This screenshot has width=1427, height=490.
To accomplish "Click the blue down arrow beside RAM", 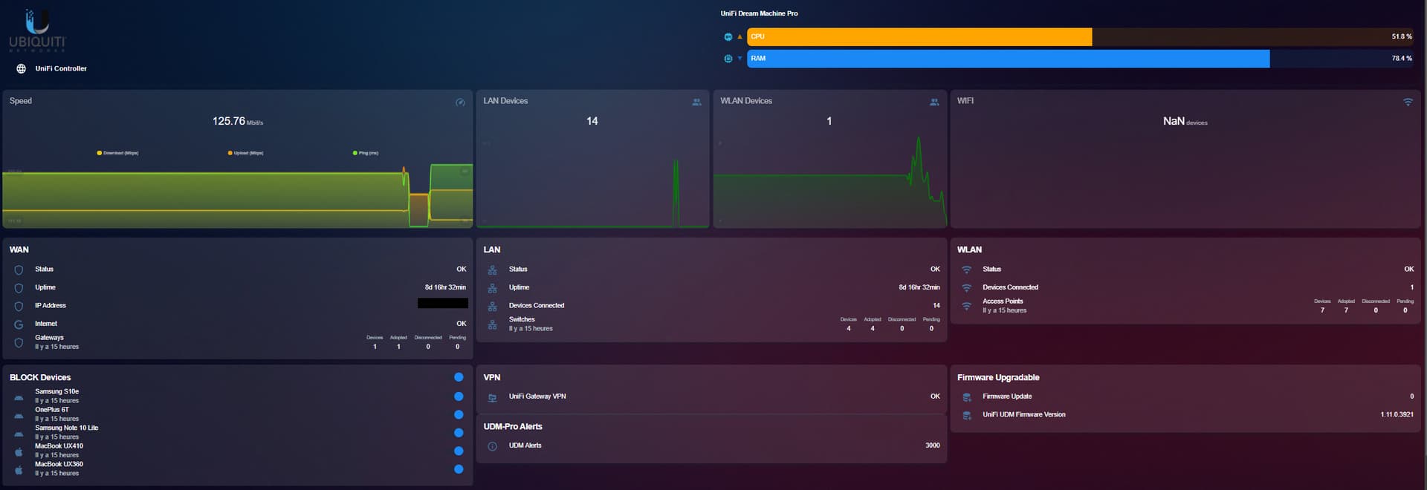I will tap(740, 59).
